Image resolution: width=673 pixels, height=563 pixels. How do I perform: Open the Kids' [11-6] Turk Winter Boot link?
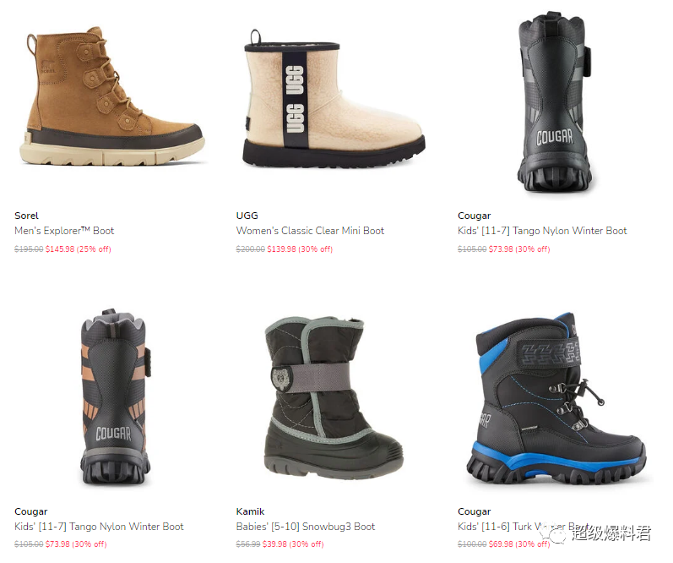pyautogui.click(x=523, y=527)
